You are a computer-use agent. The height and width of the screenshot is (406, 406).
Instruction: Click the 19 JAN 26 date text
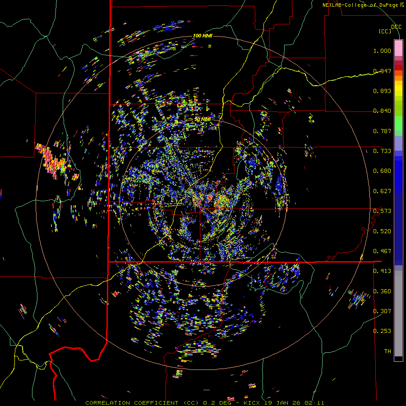coord(282,403)
